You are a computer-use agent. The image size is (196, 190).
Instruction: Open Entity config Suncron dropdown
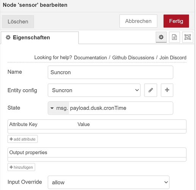(94, 90)
